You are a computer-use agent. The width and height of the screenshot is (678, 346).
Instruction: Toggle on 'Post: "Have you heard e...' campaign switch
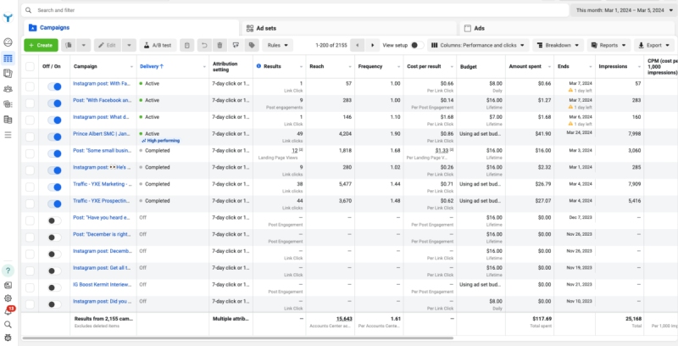coord(54,220)
